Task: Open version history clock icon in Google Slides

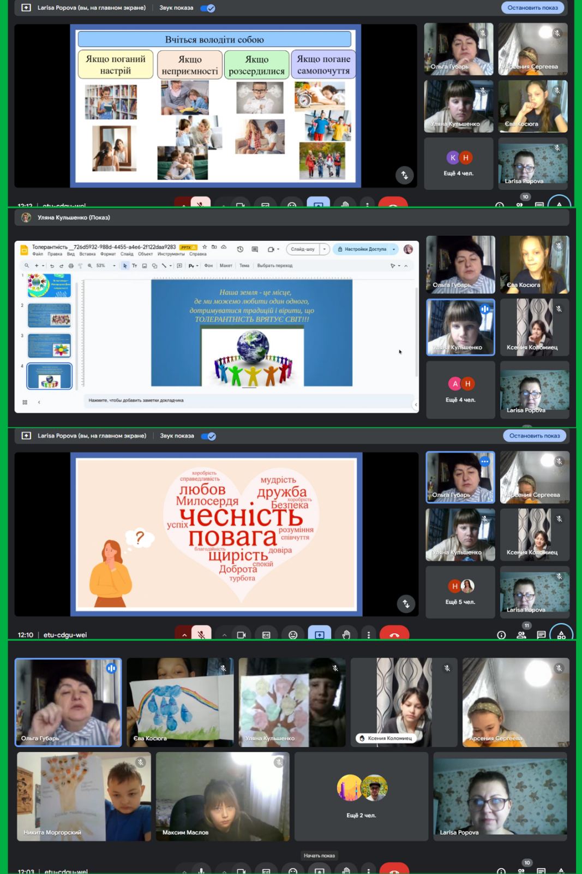Action: 240,249
